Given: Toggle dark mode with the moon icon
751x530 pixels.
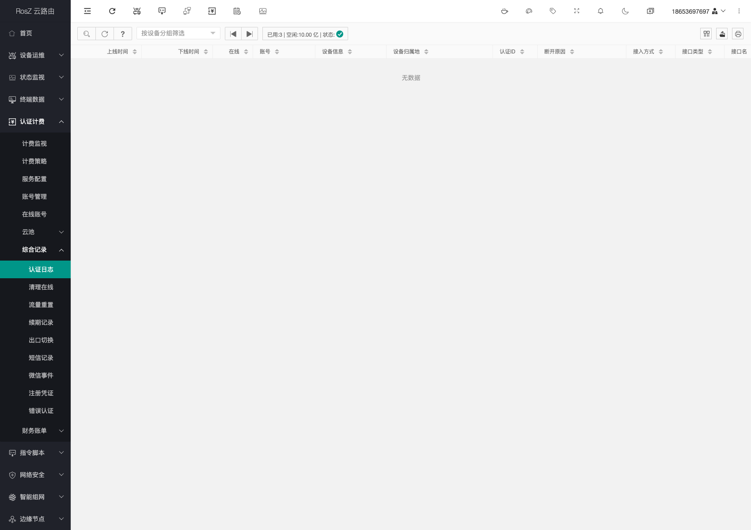Looking at the screenshot, I should tap(625, 11).
